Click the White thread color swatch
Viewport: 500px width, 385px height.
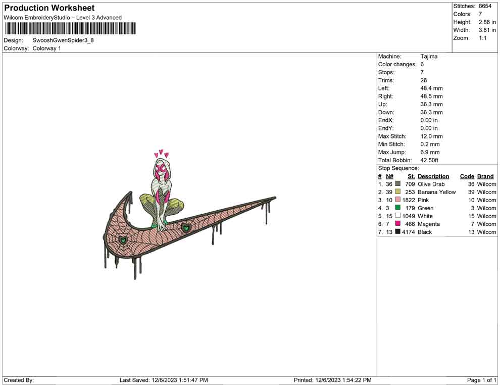397,216
